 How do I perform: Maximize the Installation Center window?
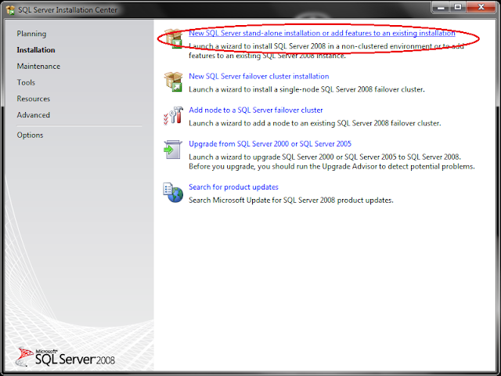pos(458,7)
